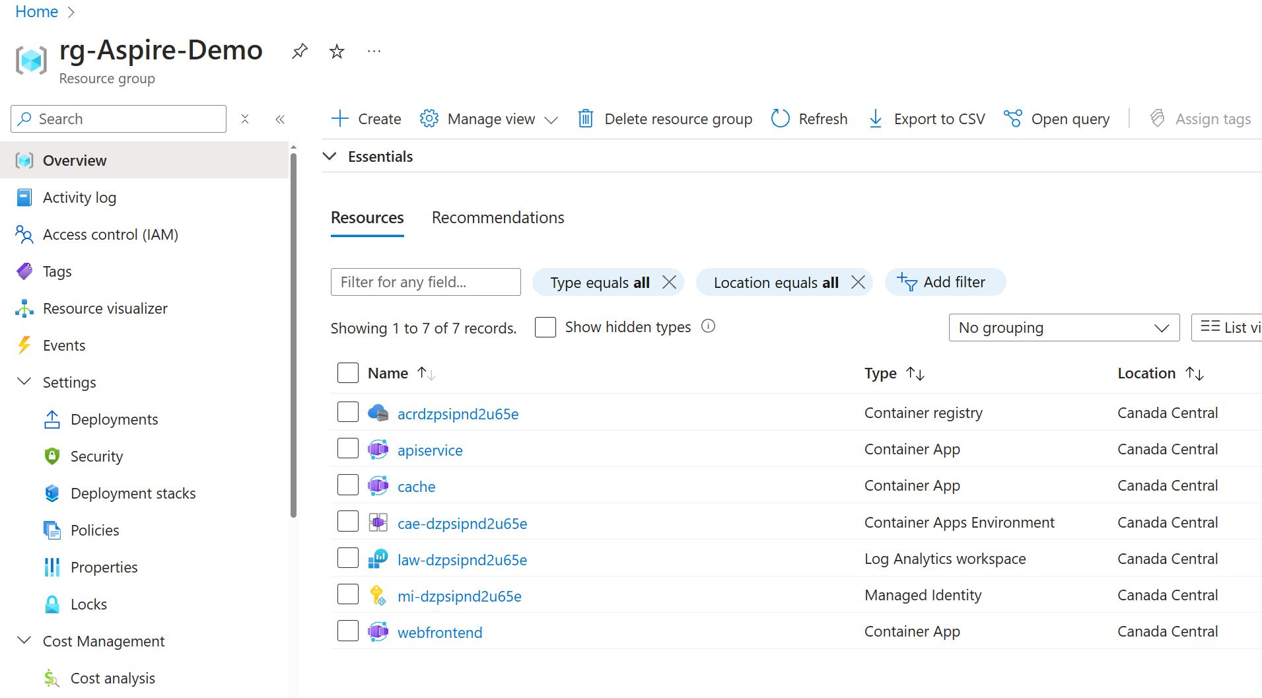Image resolution: width=1262 pixels, height=698 pixels.
Task: Clear the sidebar search with X icon
Action: click(x=245, y=119)
